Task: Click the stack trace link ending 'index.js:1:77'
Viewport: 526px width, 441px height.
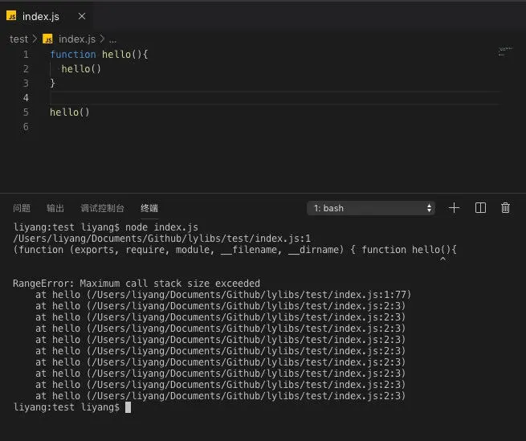Action: [249, 295]
